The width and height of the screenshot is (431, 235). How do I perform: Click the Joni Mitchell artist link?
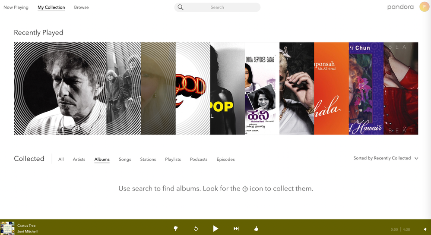click(x=27, y=232)
